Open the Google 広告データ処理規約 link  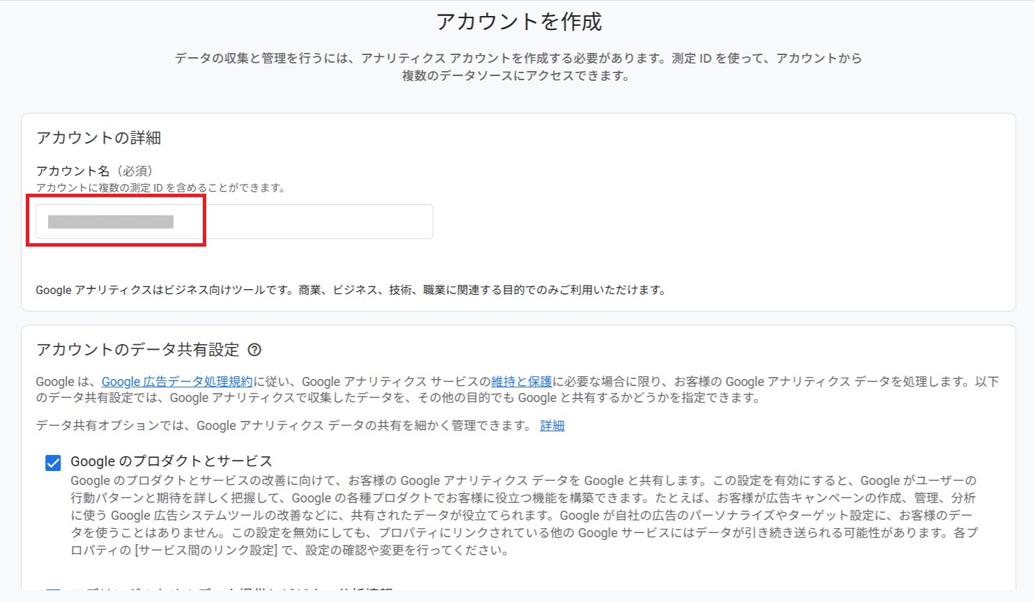(x=177, y=382)
